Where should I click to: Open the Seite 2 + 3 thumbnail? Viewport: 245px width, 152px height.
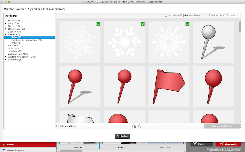(164, 145)
